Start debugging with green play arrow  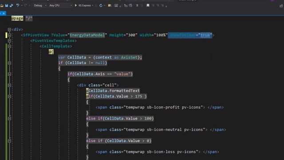coord(76,5)
